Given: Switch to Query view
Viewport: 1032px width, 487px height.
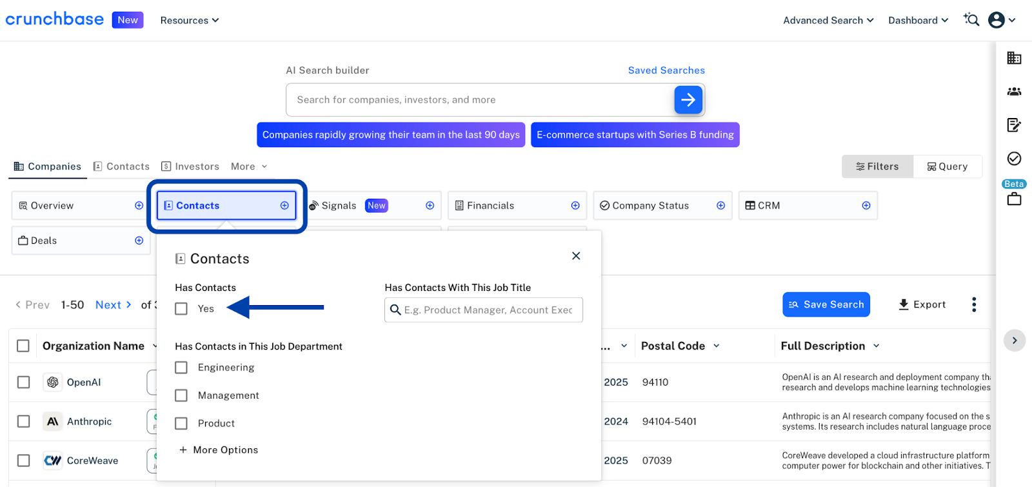Looking at the screenshot, I should click(x=948, y=166).
